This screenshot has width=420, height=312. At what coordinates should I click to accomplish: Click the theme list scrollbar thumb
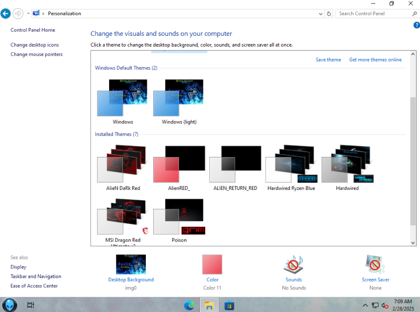(x=413, y=161)
